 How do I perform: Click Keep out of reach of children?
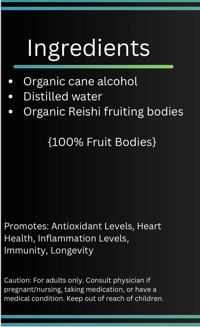coord(115,298)
